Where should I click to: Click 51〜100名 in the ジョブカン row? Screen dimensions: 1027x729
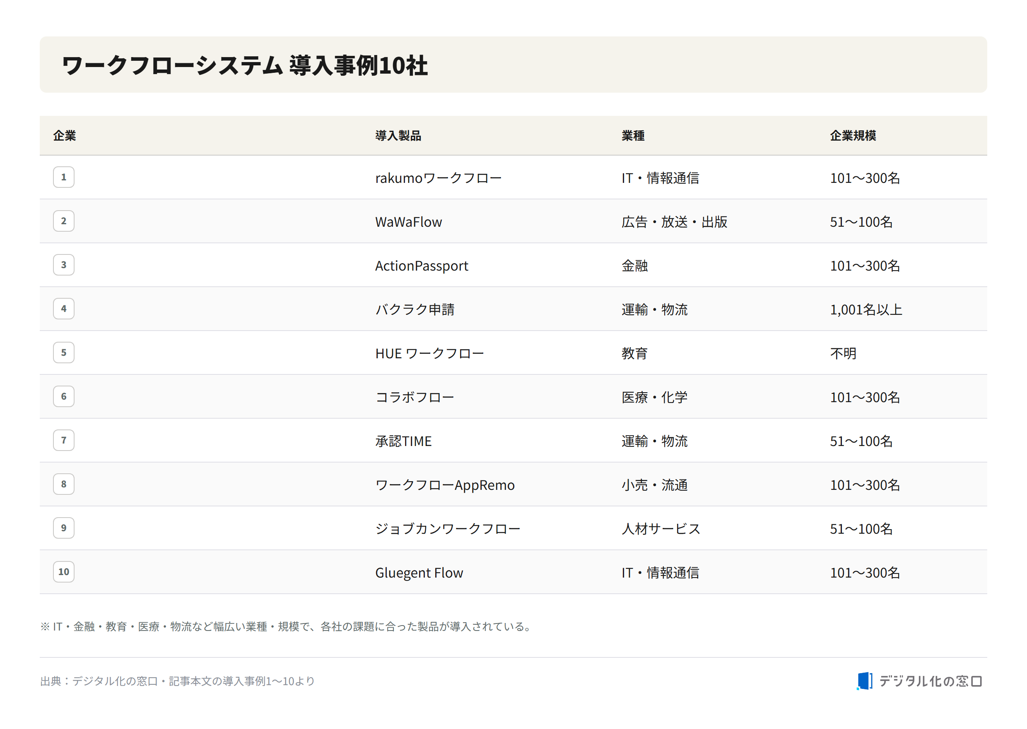tap(861, 529)
